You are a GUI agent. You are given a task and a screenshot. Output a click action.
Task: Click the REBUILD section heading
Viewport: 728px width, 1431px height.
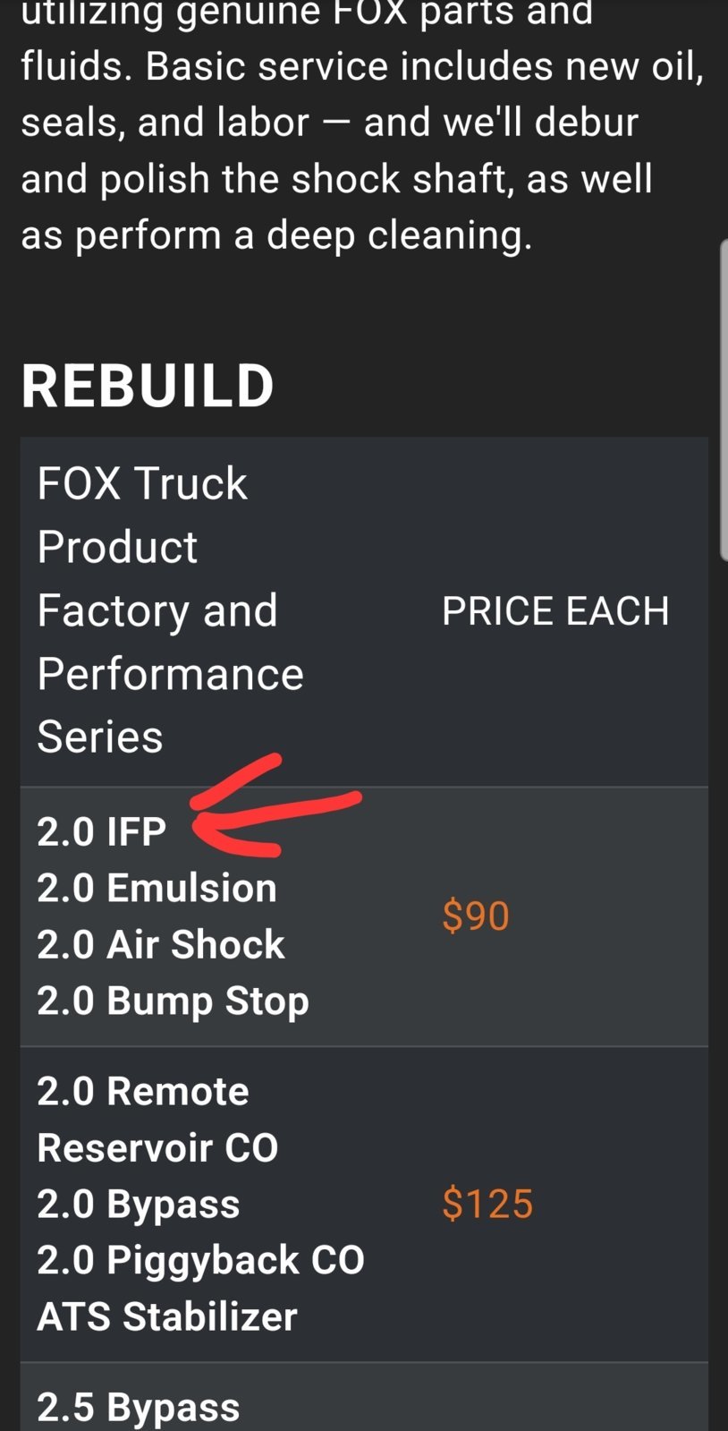[x=148, y=386]
